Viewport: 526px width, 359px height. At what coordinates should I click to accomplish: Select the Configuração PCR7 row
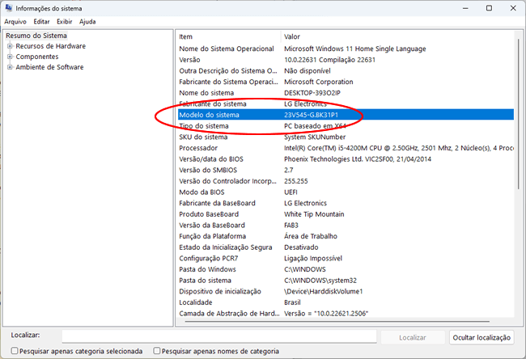click(346, 258)
